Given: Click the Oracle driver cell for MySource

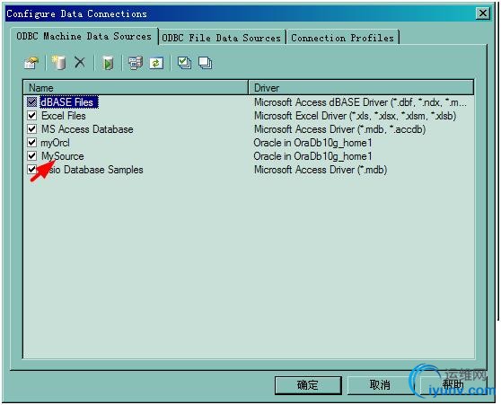Looking at the screenshot, I should pyautogui.click(x=312, y=156).
